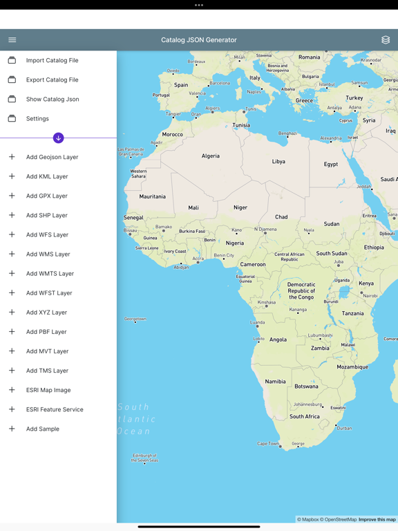Click the Turkey label on map
Screen dimensions: 398x531
tap(354, 98)
